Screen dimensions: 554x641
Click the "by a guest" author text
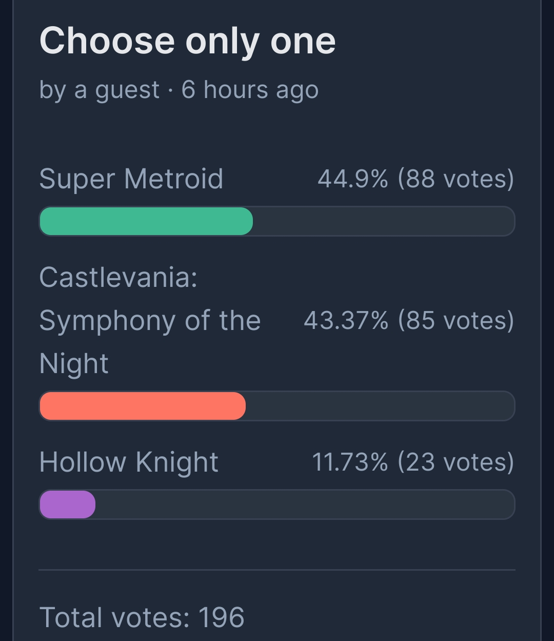(99, 90)
